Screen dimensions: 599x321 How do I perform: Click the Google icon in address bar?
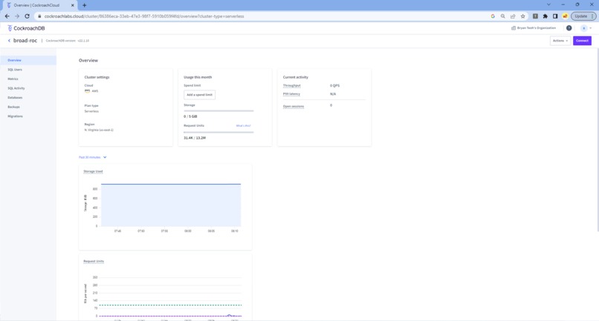(493, 16)
